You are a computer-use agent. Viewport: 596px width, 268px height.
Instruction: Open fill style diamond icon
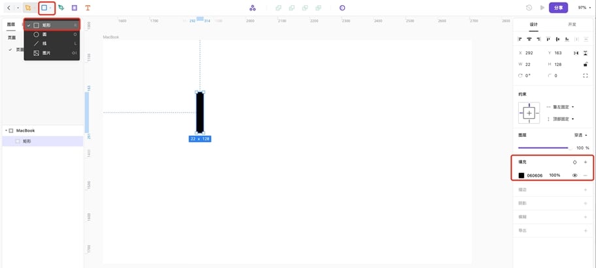[x=574, y=162]
